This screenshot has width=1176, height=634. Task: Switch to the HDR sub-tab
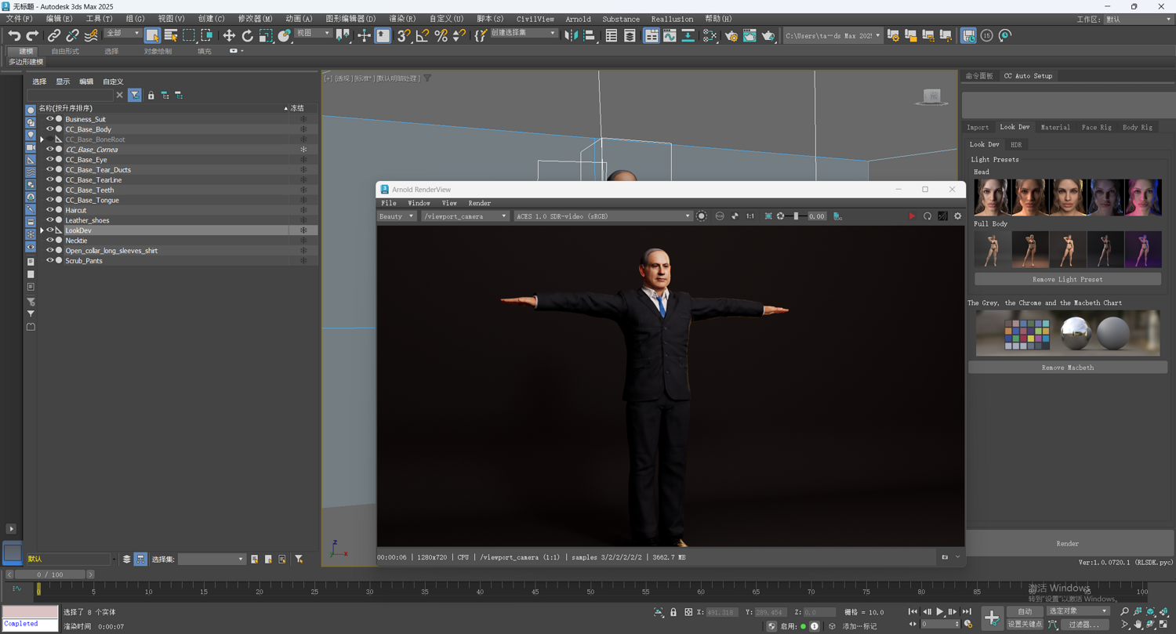[1016, 144]
